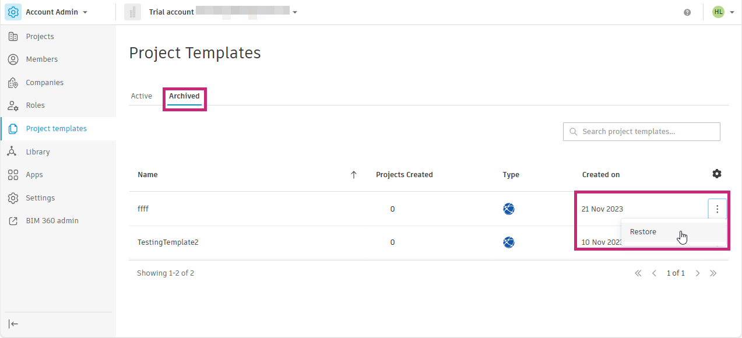This screenshot has width=742, height=338.
Task: Open the Apps grid icon
Action: [x=13, y=175]
